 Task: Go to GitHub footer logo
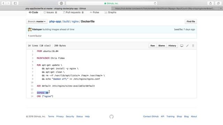tap(111, 117)
